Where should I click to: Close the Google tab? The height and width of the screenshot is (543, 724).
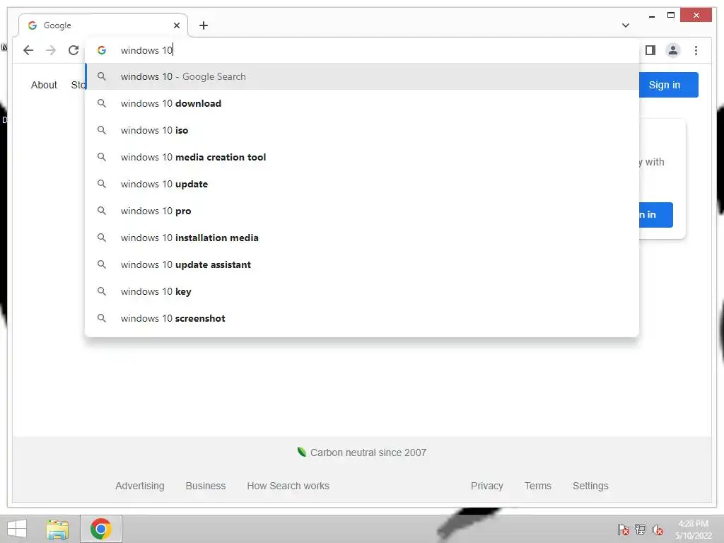tap(176, 25)
